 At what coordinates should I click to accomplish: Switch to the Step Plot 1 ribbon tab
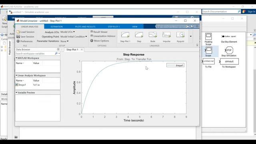click(x=114, y=27)
